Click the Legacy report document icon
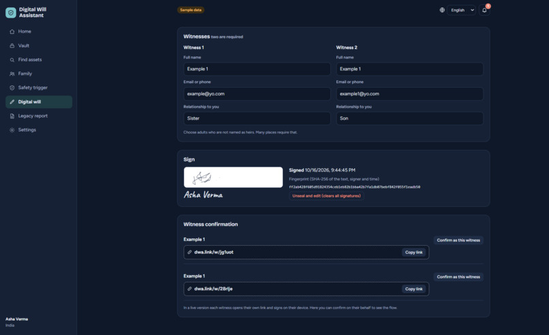 (12, 116)
